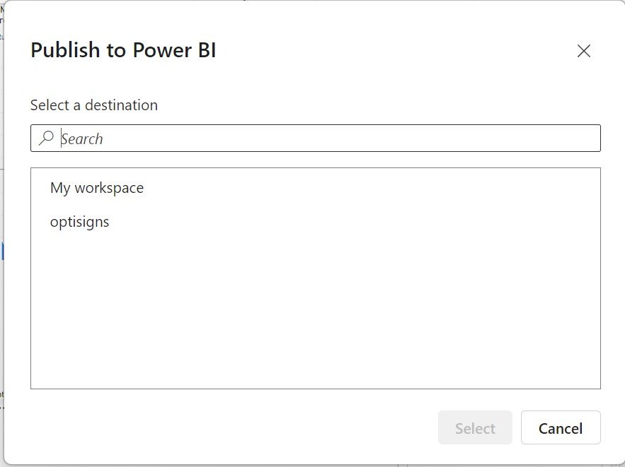625x467 pixels.
Task: Click the Select a destination label
Action: click(x=93, y=105)
